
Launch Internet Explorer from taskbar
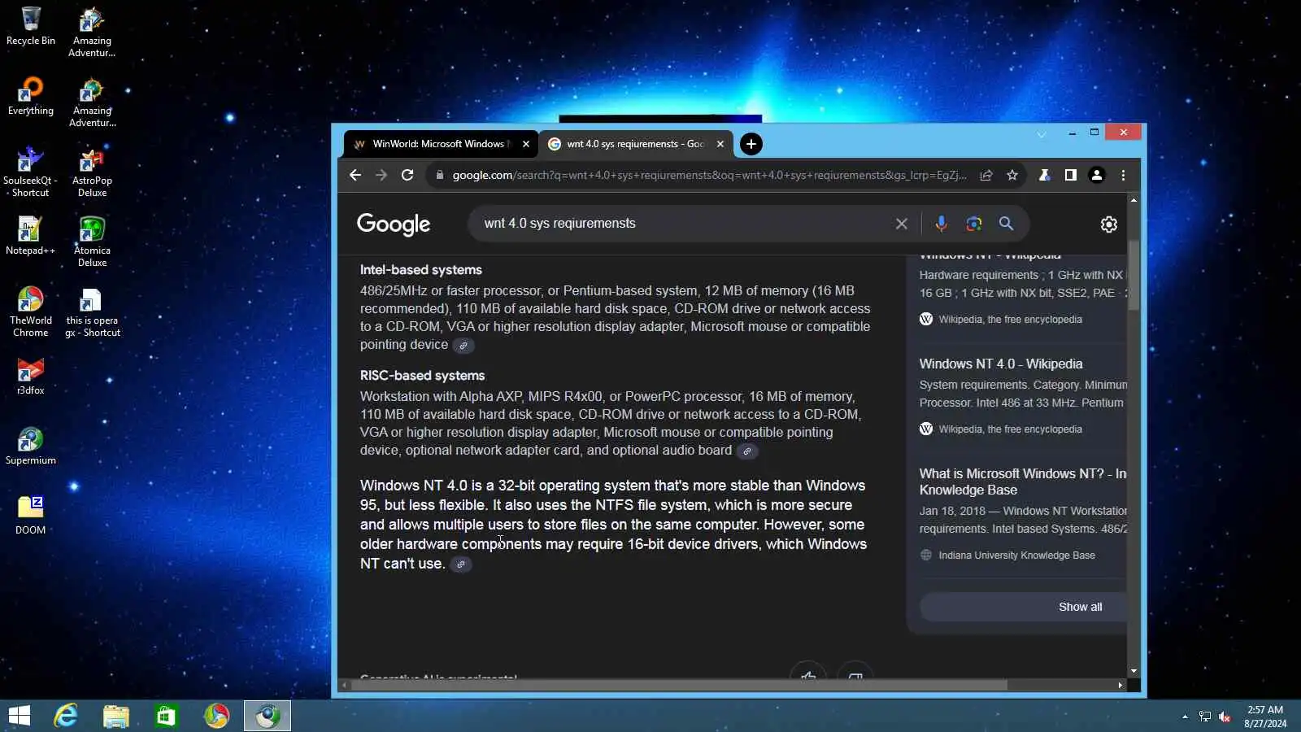pos(65,716)
